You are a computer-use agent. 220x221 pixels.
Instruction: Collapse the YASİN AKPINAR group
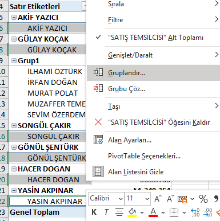[x=14, y=190]
